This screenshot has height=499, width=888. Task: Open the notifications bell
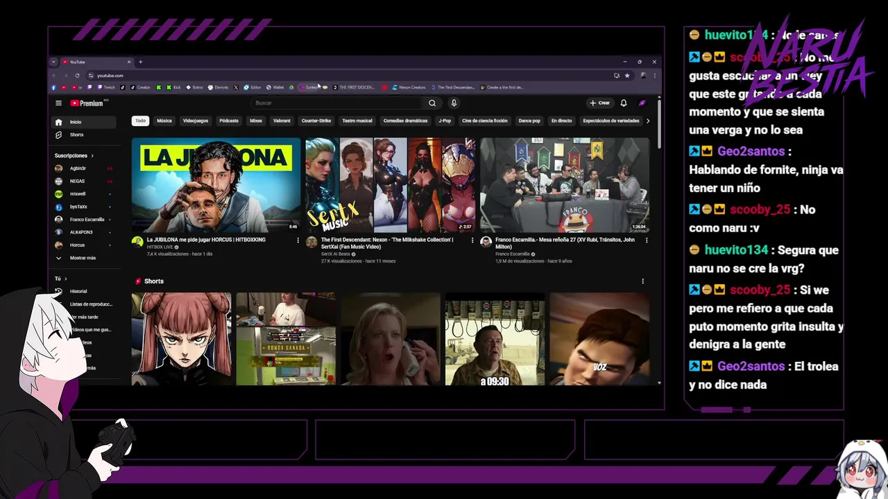624,103
